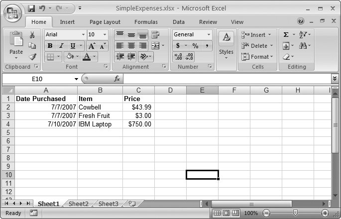Apply Percent Style format
Viewport: 341px width, 219px height.
click(x=195, y=46)
